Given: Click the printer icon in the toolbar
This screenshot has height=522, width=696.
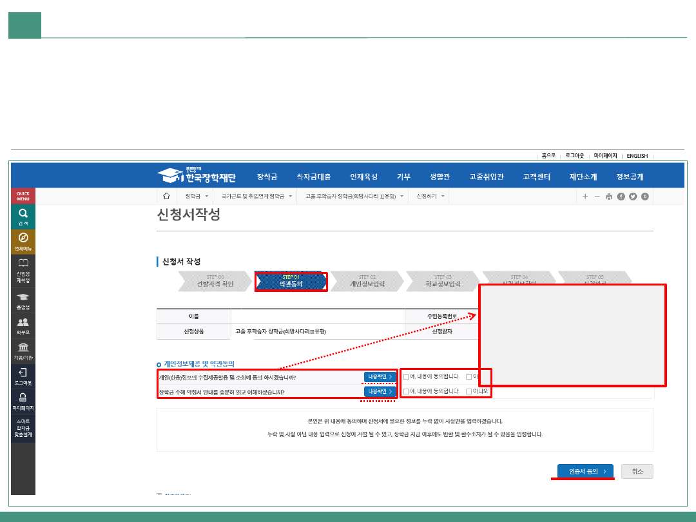Looking at the screenshot, I should pos(609,197).
